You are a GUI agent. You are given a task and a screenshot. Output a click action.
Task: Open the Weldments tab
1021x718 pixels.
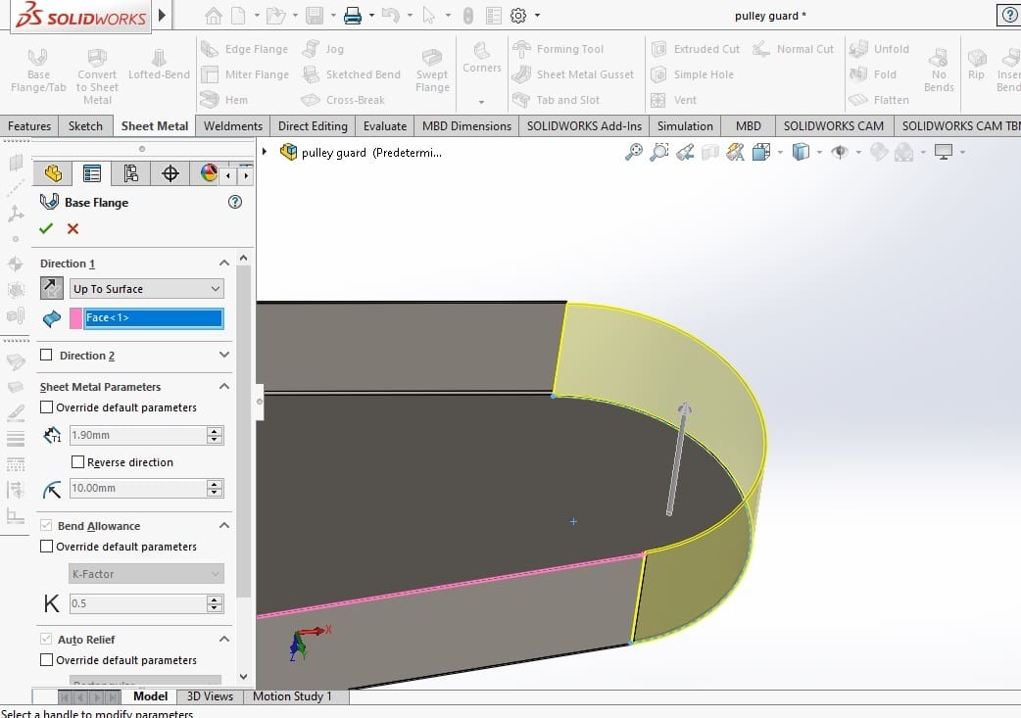(x=233, y=125)
